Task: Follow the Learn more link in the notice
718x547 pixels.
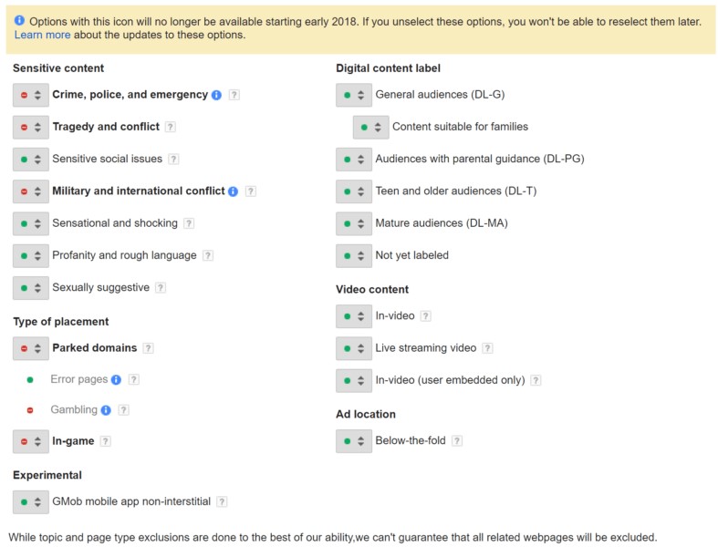Action: pos(42,36)
